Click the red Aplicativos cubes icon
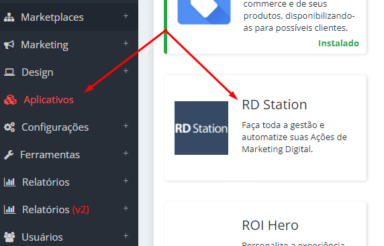This screenshot has height=246, width=384. click(10, 100)
